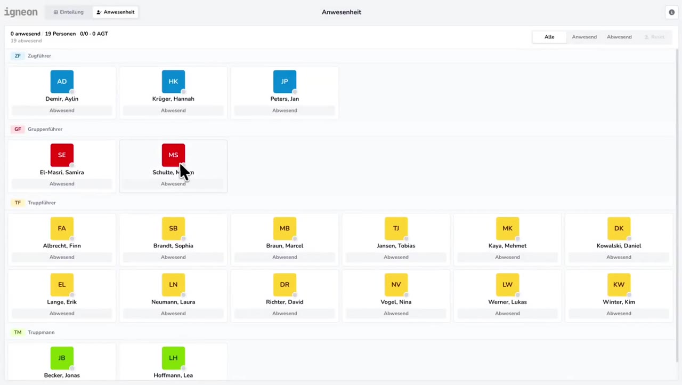Switch to the Einteilung tab
Viewport: 682px width, 385px height.
69,12
